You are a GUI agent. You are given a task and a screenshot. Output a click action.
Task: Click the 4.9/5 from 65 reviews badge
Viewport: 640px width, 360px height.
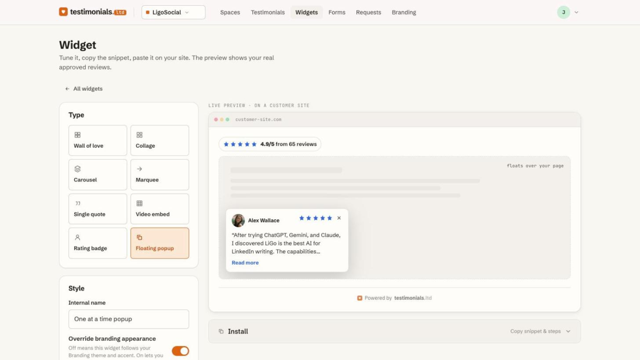270,144
